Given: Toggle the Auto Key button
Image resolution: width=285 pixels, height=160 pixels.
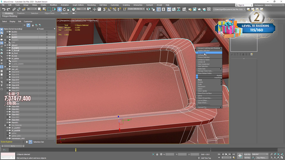Looking at the screenshot, I should [x=247, y=154].
